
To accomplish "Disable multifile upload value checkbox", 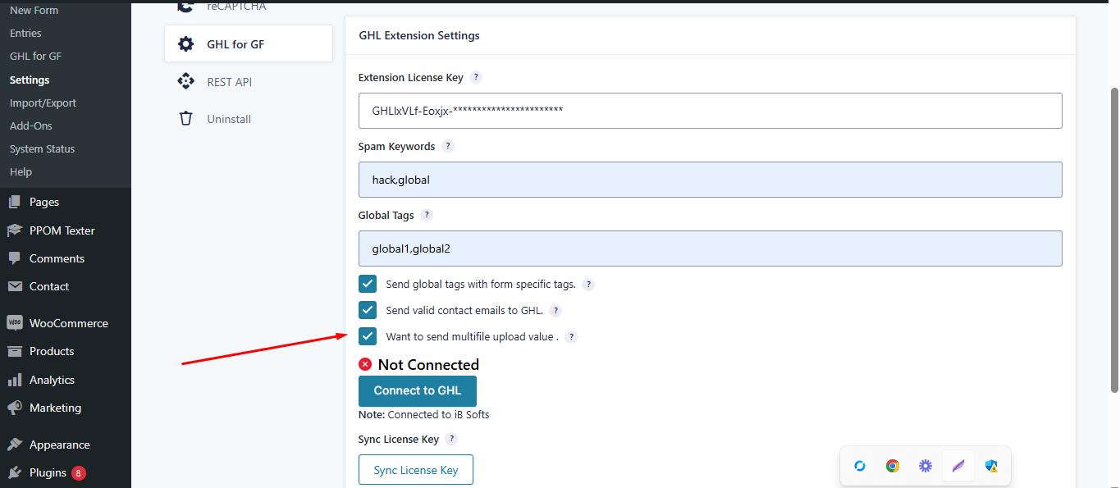I will (368, 337).
